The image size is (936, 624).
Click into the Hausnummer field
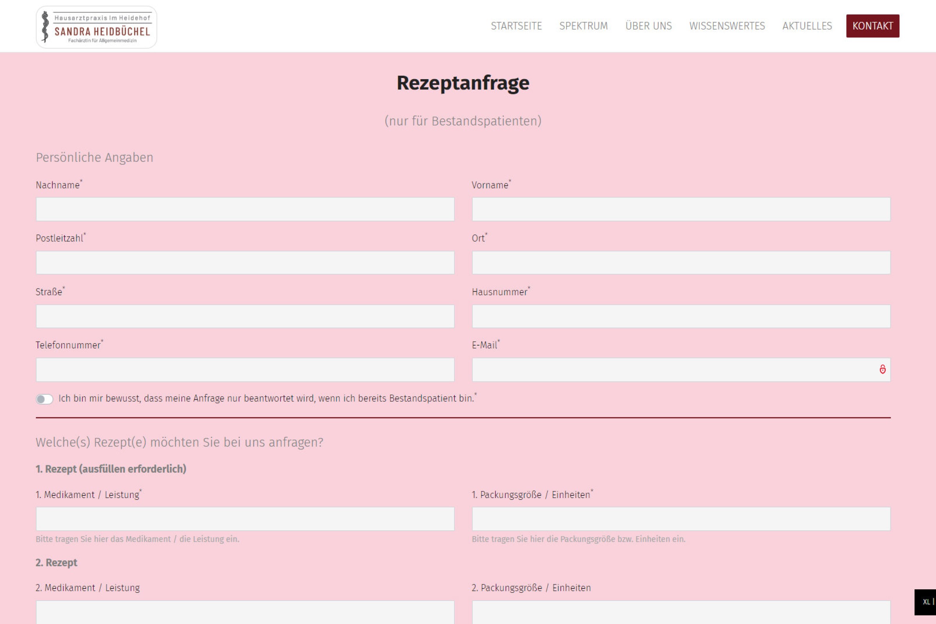tap(681, 316)
